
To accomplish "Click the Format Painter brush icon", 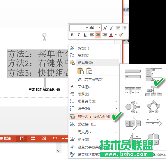I will coord(121,35).
